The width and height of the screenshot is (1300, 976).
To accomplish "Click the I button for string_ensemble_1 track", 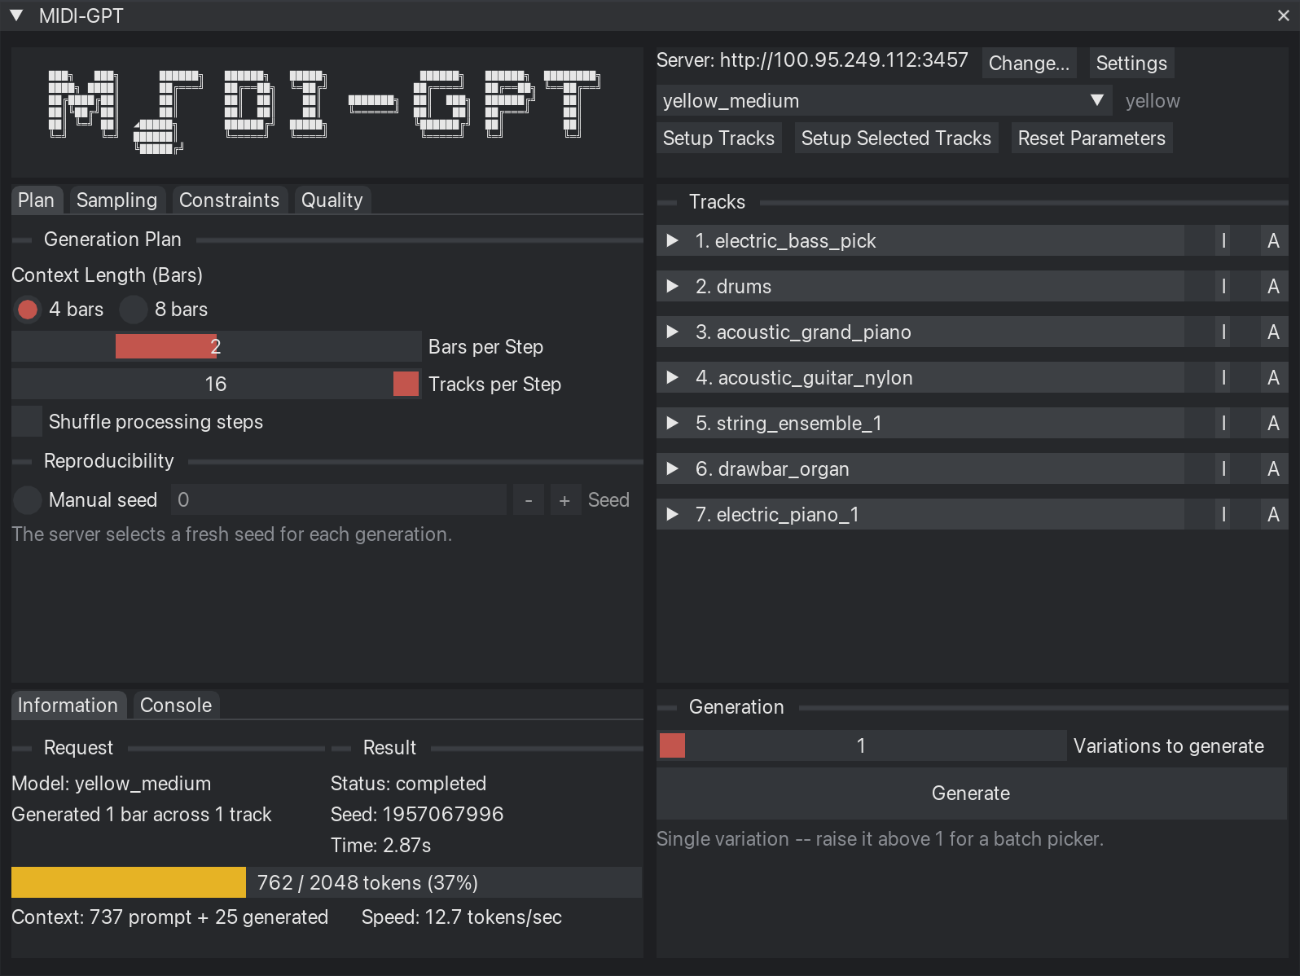I will 1223,423.
